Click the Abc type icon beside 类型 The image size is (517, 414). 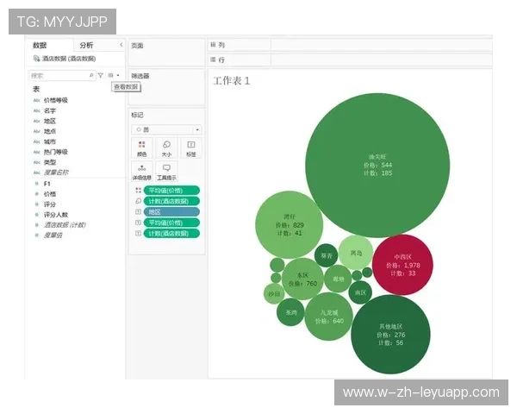(36, 162)
